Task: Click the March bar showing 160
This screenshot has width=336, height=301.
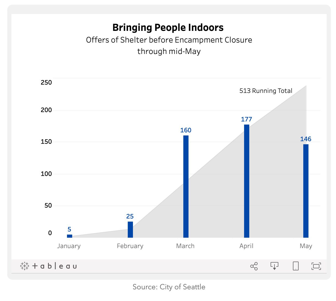Action: click(186, 186)
